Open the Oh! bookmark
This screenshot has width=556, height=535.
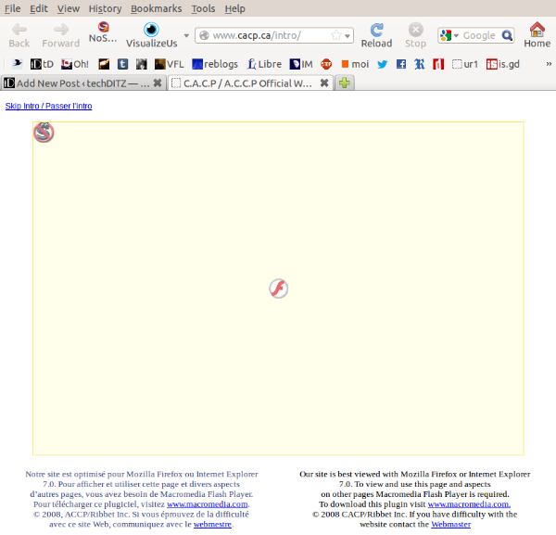click(75, 64)
